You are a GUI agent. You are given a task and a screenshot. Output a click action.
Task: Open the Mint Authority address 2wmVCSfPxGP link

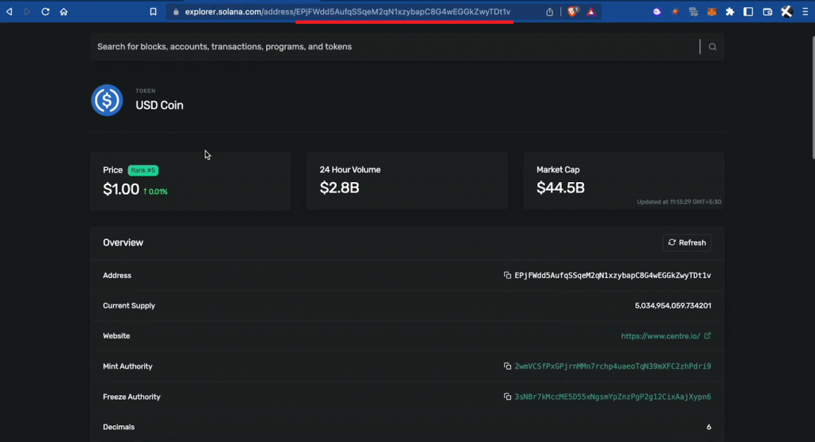click(x=613, y=366)
